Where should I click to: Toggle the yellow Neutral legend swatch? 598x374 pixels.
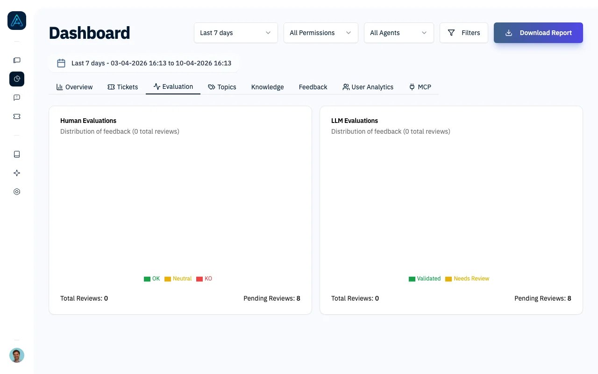coord(168,279)
